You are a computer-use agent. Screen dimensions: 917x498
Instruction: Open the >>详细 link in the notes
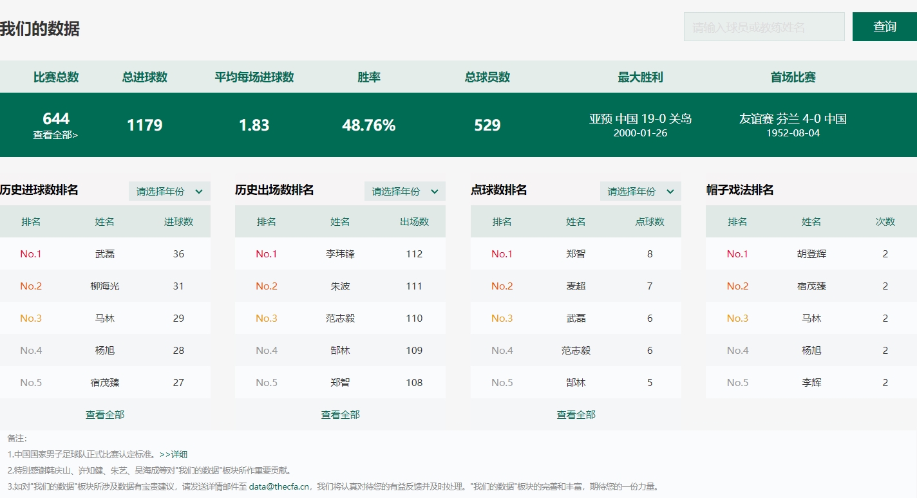coord(173,454)
